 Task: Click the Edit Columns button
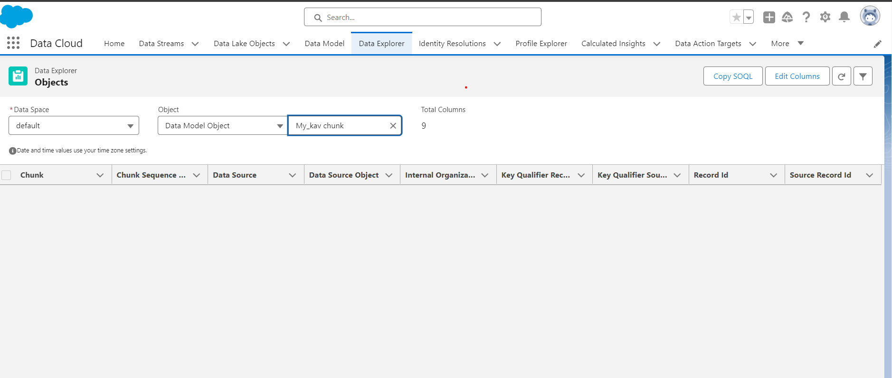click(797, 76)
